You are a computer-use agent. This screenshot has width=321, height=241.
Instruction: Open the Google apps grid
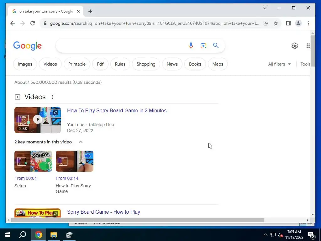coord(308,46)
